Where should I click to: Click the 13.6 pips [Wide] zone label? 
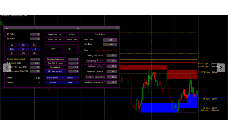pos(208,99)
